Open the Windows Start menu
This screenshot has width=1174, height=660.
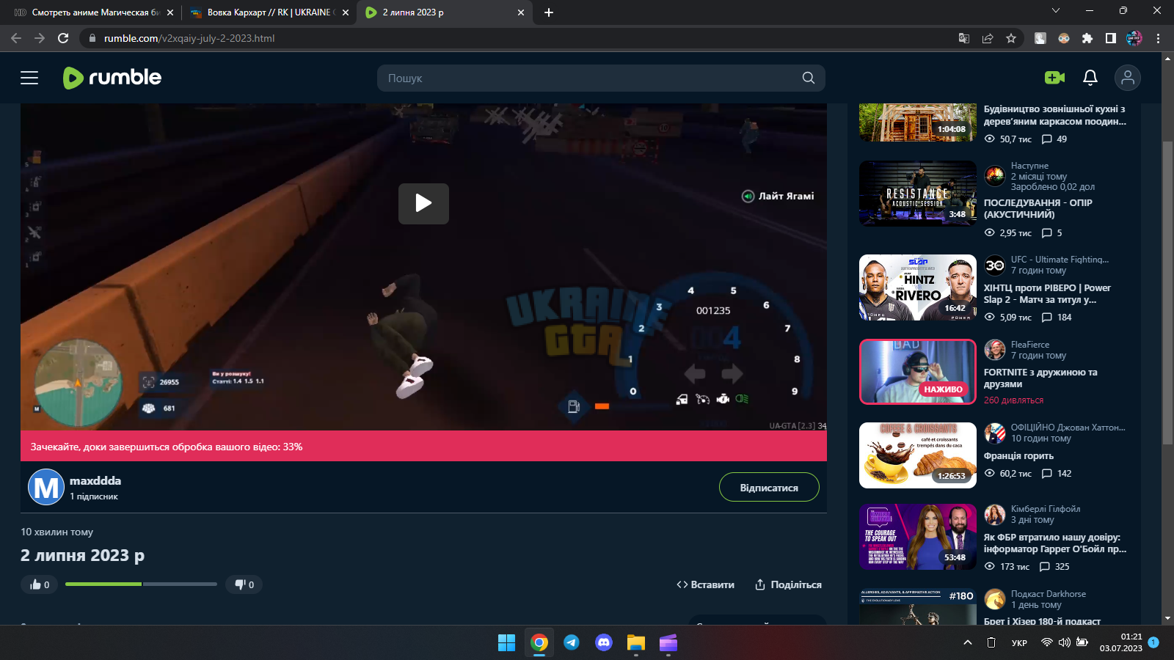[x=507, y=643]
